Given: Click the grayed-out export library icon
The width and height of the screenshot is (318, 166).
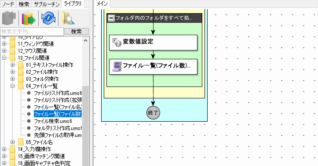Looking at the screenshot, I should click(x=9, y=18).
